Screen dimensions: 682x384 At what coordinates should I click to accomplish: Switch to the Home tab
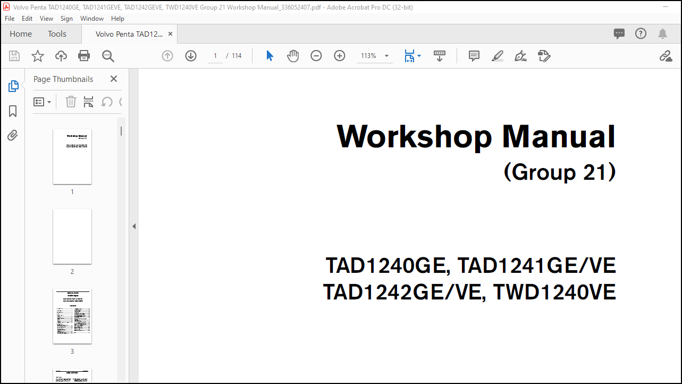[21, 34]
